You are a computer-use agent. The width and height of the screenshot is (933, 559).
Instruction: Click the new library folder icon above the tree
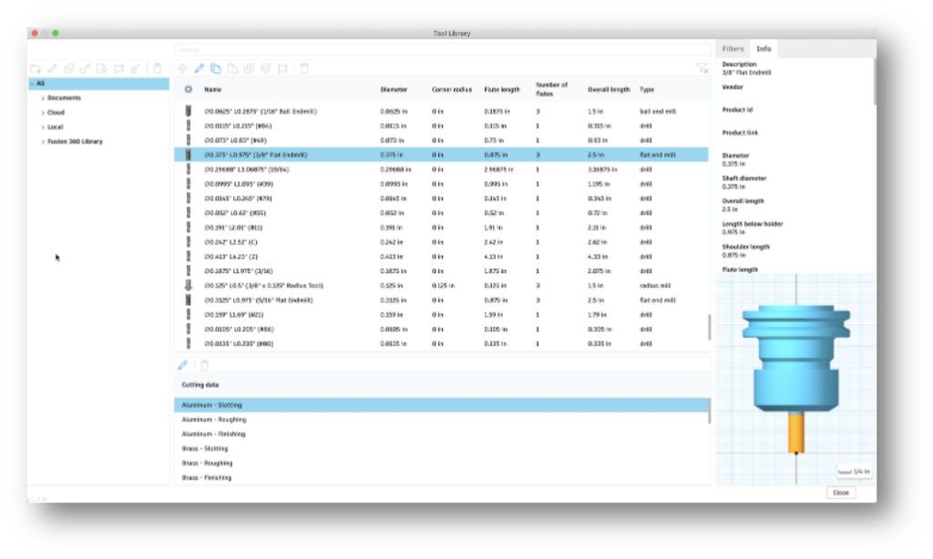36,68
